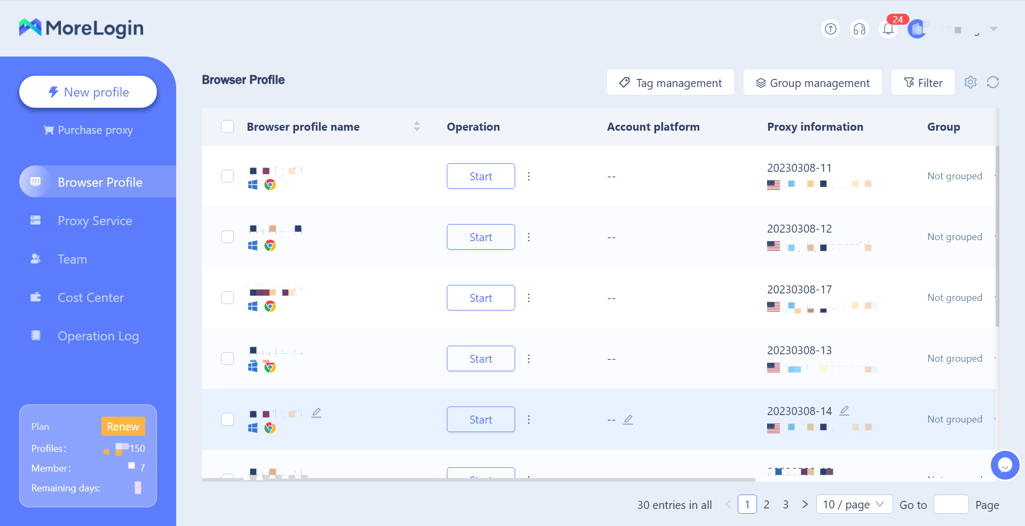Screen dimensions: 1025x526
Task: Open more options for 20230308-11 profile row
Action: point(529,176)
